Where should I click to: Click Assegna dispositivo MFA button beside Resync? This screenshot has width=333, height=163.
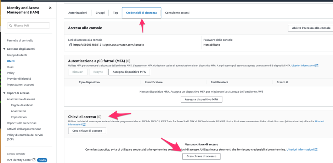(129, 72)
